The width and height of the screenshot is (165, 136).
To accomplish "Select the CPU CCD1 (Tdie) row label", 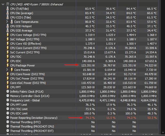I will (x=21, y=17).
